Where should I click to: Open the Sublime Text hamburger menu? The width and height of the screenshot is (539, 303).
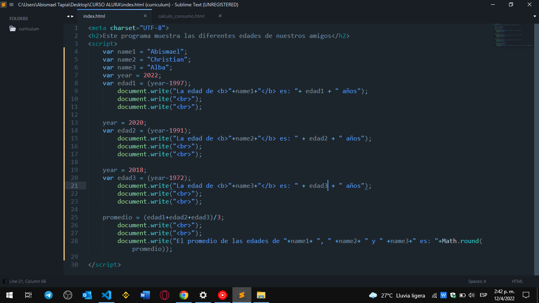(x=11, y=5)
